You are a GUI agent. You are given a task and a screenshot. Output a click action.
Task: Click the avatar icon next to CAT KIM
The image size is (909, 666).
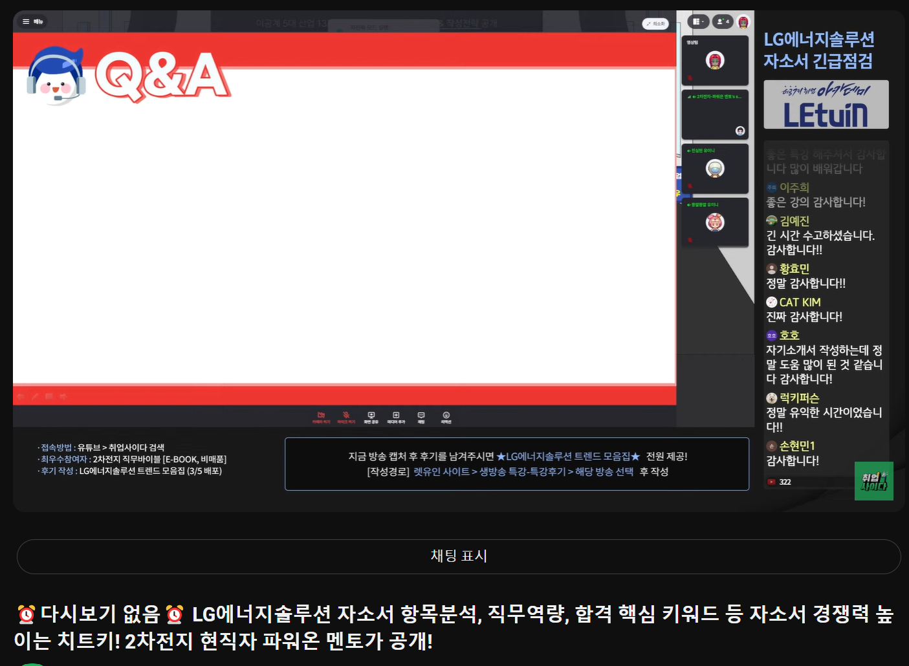click(x=771, y=302)
